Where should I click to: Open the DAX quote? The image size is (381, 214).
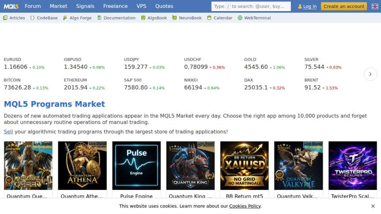265,84
